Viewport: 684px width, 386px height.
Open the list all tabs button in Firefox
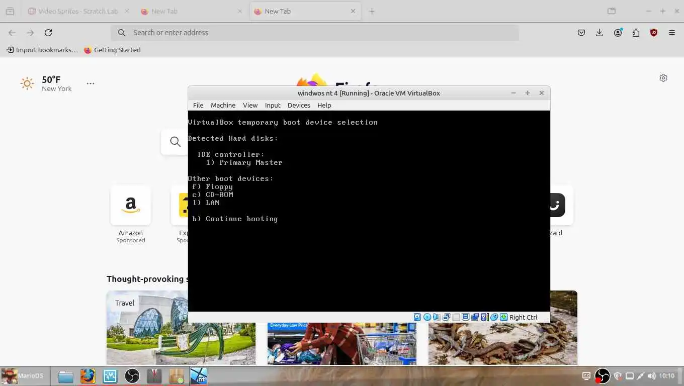tap(611, 11)
